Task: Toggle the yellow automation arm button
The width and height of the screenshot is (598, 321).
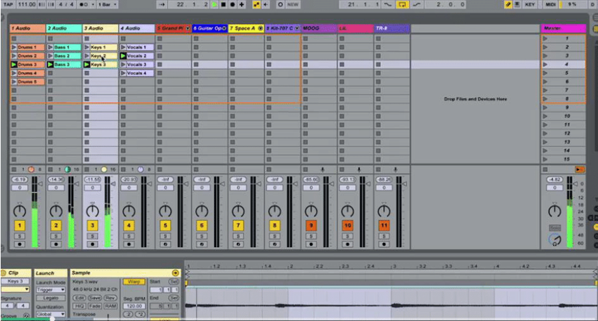Action: [x=257, y=5]
